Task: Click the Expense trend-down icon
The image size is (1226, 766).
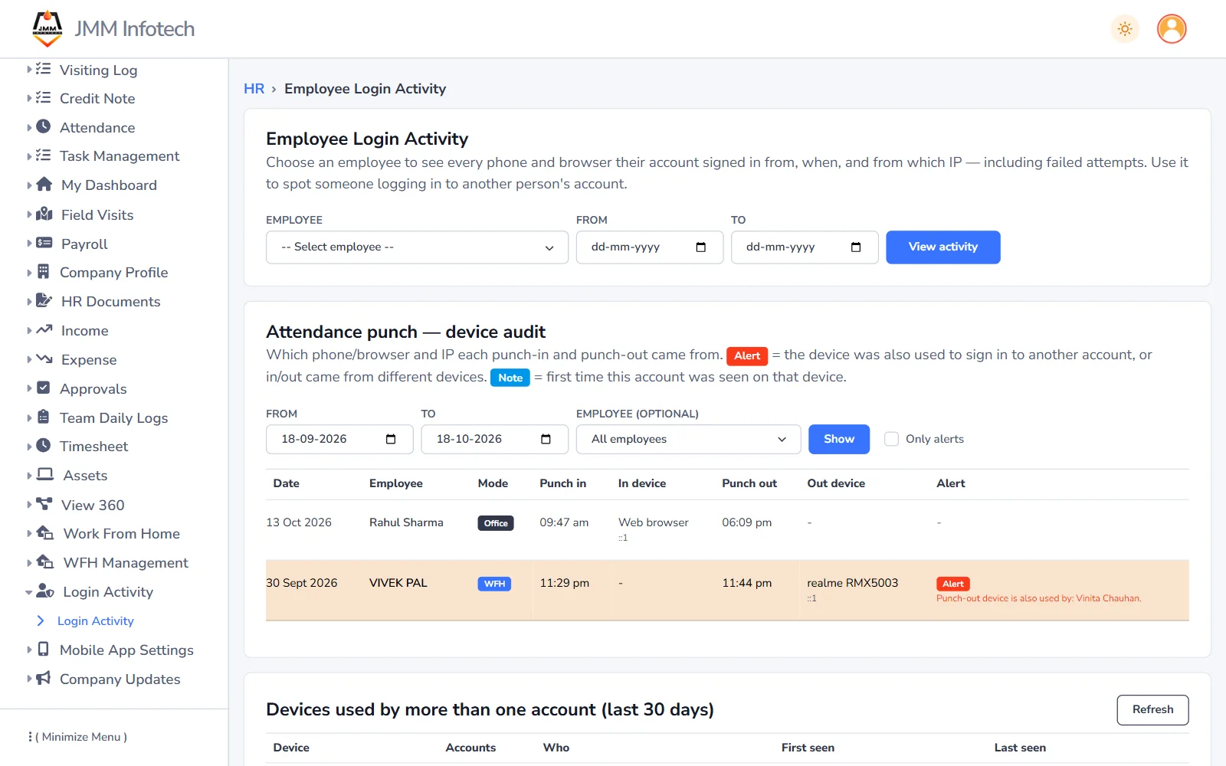Action: (x=44, y=358)
